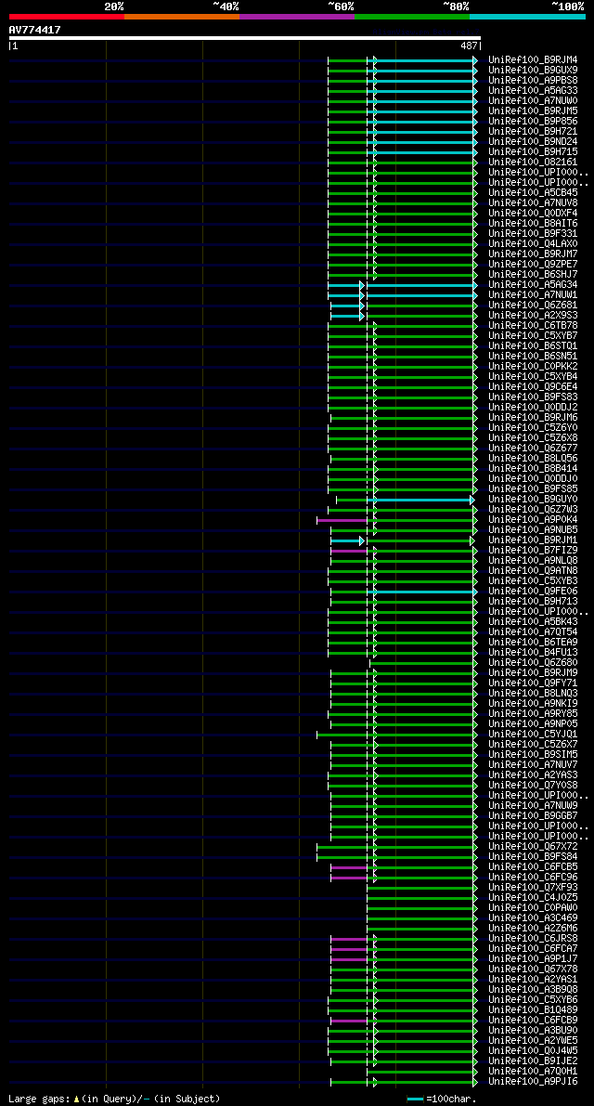Select subject UniRef100_Q9FE06
Viewport: 594px width, 1106px height.
(533, 592)
